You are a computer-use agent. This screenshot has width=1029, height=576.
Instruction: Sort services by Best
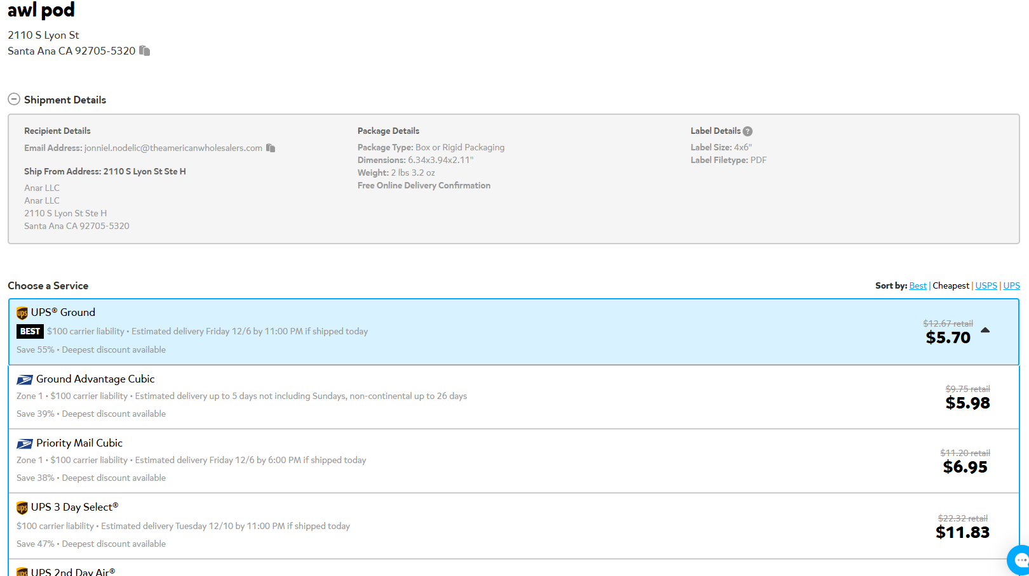click(x=918, y=286)
